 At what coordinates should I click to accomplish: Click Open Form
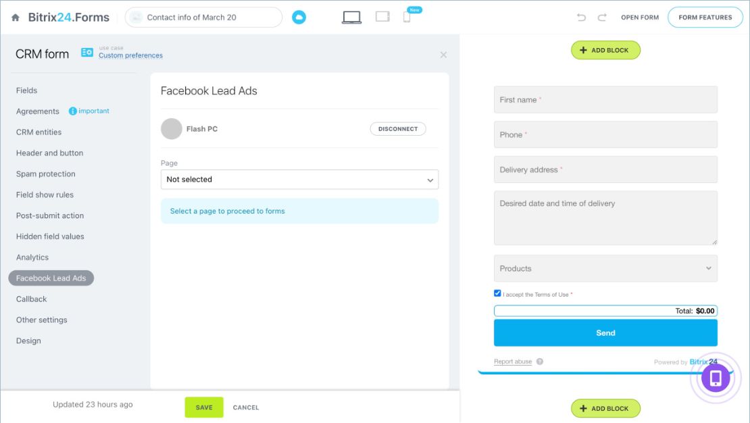coord(640,17)
